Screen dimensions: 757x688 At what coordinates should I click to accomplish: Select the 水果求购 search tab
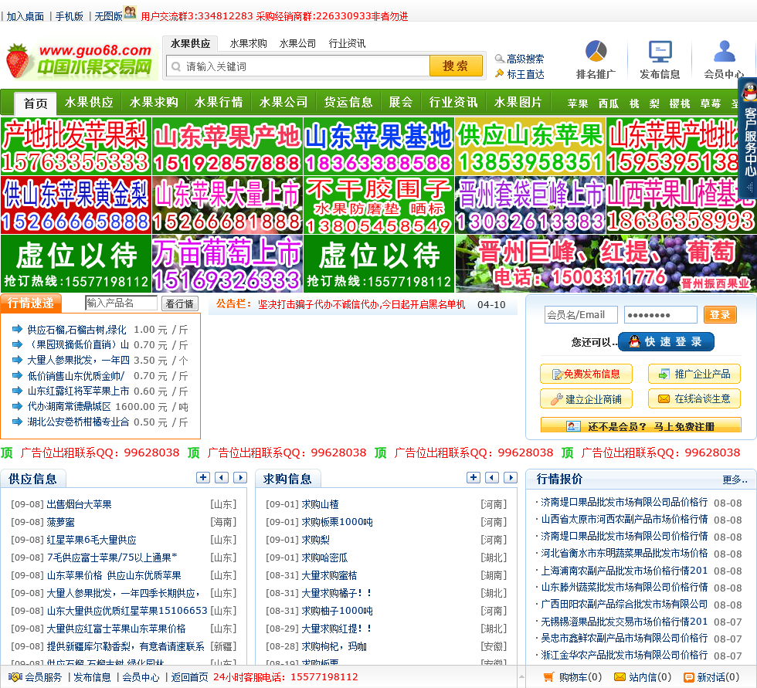pyautogui.click(x=248, y=43)
